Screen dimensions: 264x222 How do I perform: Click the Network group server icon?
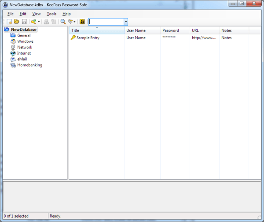(x=13, y=47)
